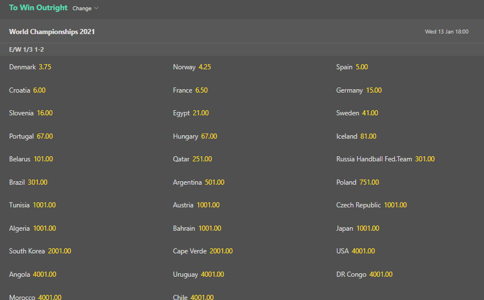Open the Change market dropdown
This screenshot has height=300, width=484.
point(86,9)
